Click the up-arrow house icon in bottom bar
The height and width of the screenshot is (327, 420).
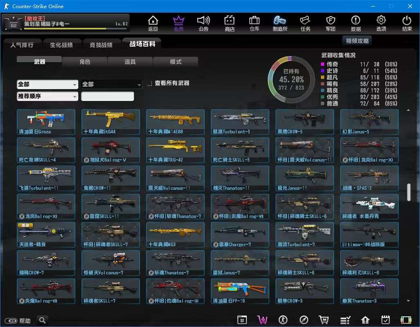(366, 320)
